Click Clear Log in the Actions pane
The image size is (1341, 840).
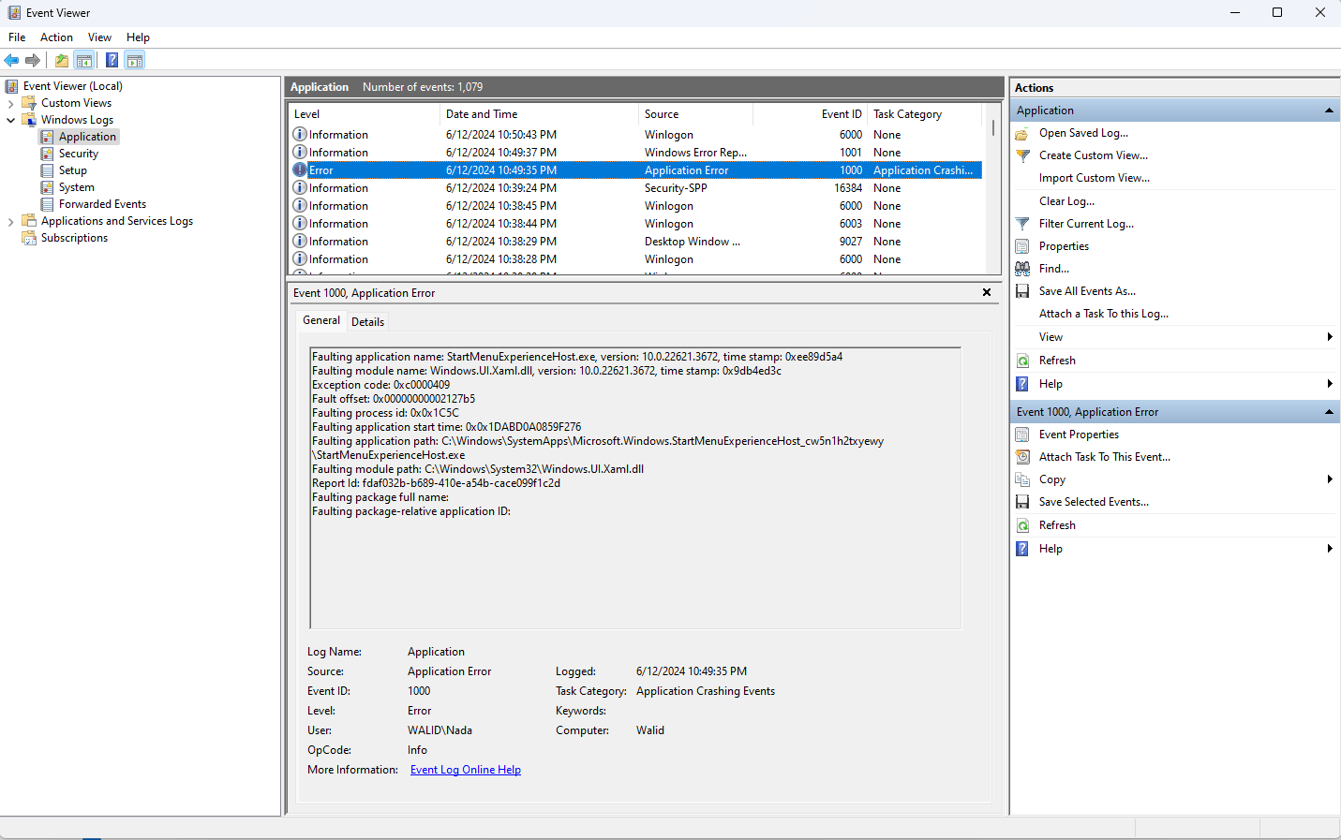[x=1066, y=200]
